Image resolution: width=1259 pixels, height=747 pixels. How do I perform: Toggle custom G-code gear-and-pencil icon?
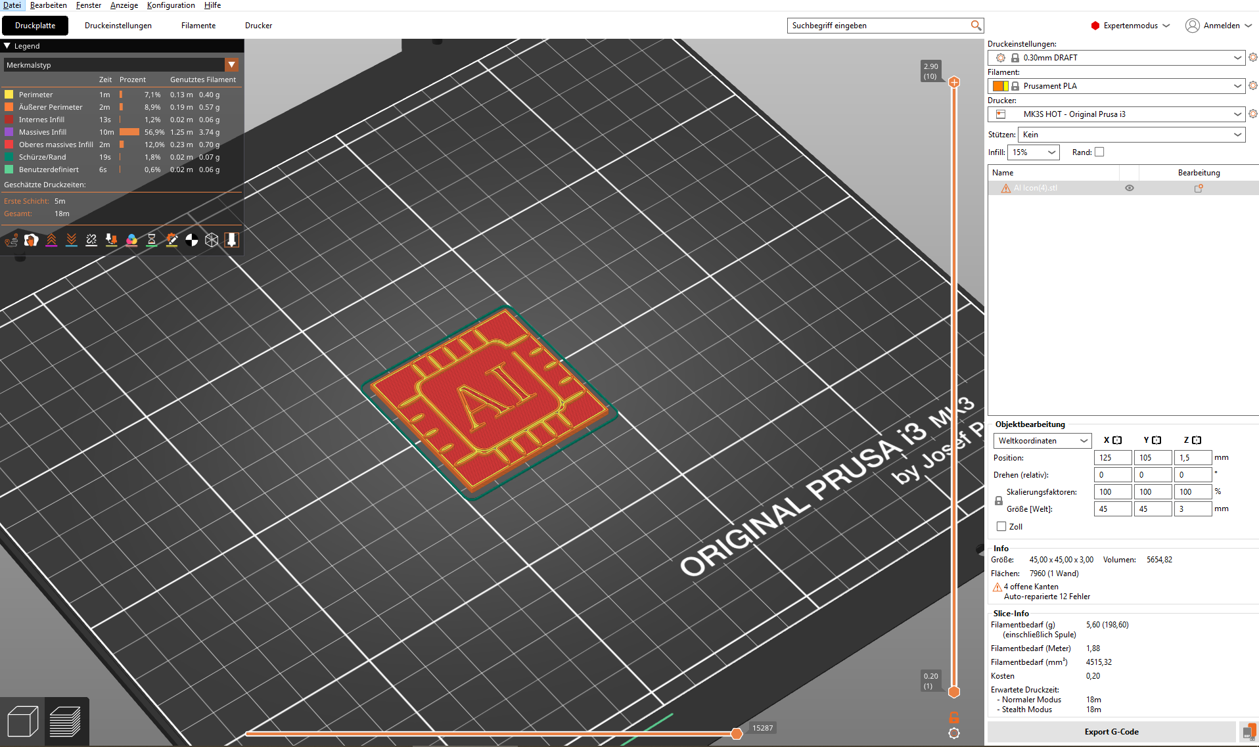[x=172, y=240]
